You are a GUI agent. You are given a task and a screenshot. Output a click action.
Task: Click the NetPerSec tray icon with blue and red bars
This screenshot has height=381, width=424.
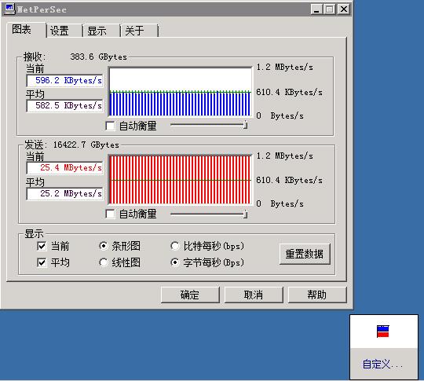pyautogui.click(x=382, y=332)
